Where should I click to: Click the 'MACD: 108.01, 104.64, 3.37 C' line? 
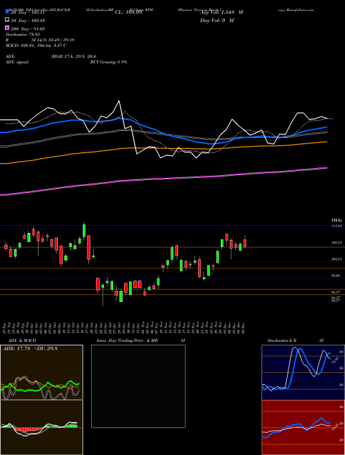click(x=36, y=45)
